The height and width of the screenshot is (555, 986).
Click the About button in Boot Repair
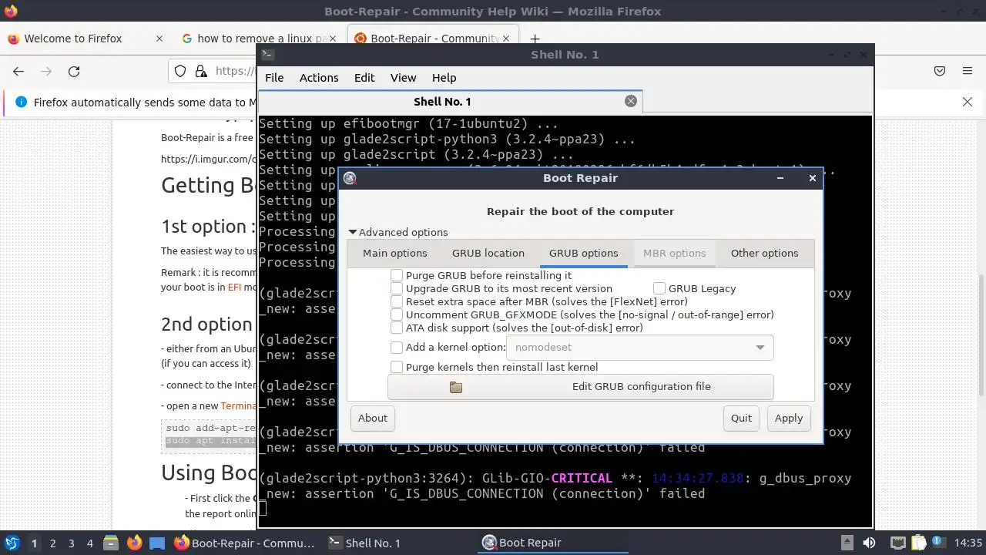pyautogui.click(x=373, y=418)
